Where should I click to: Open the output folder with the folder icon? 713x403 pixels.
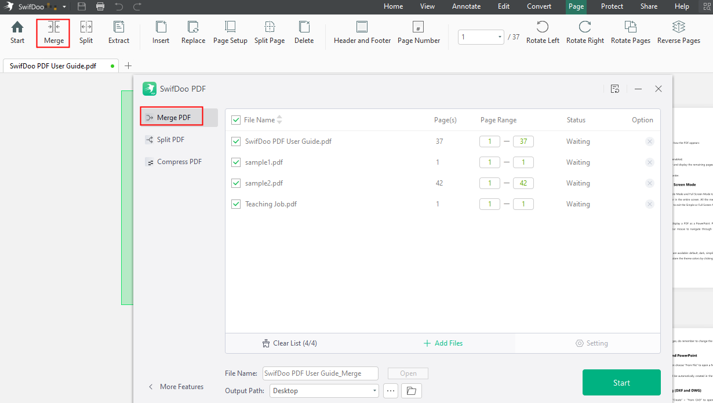412,391
